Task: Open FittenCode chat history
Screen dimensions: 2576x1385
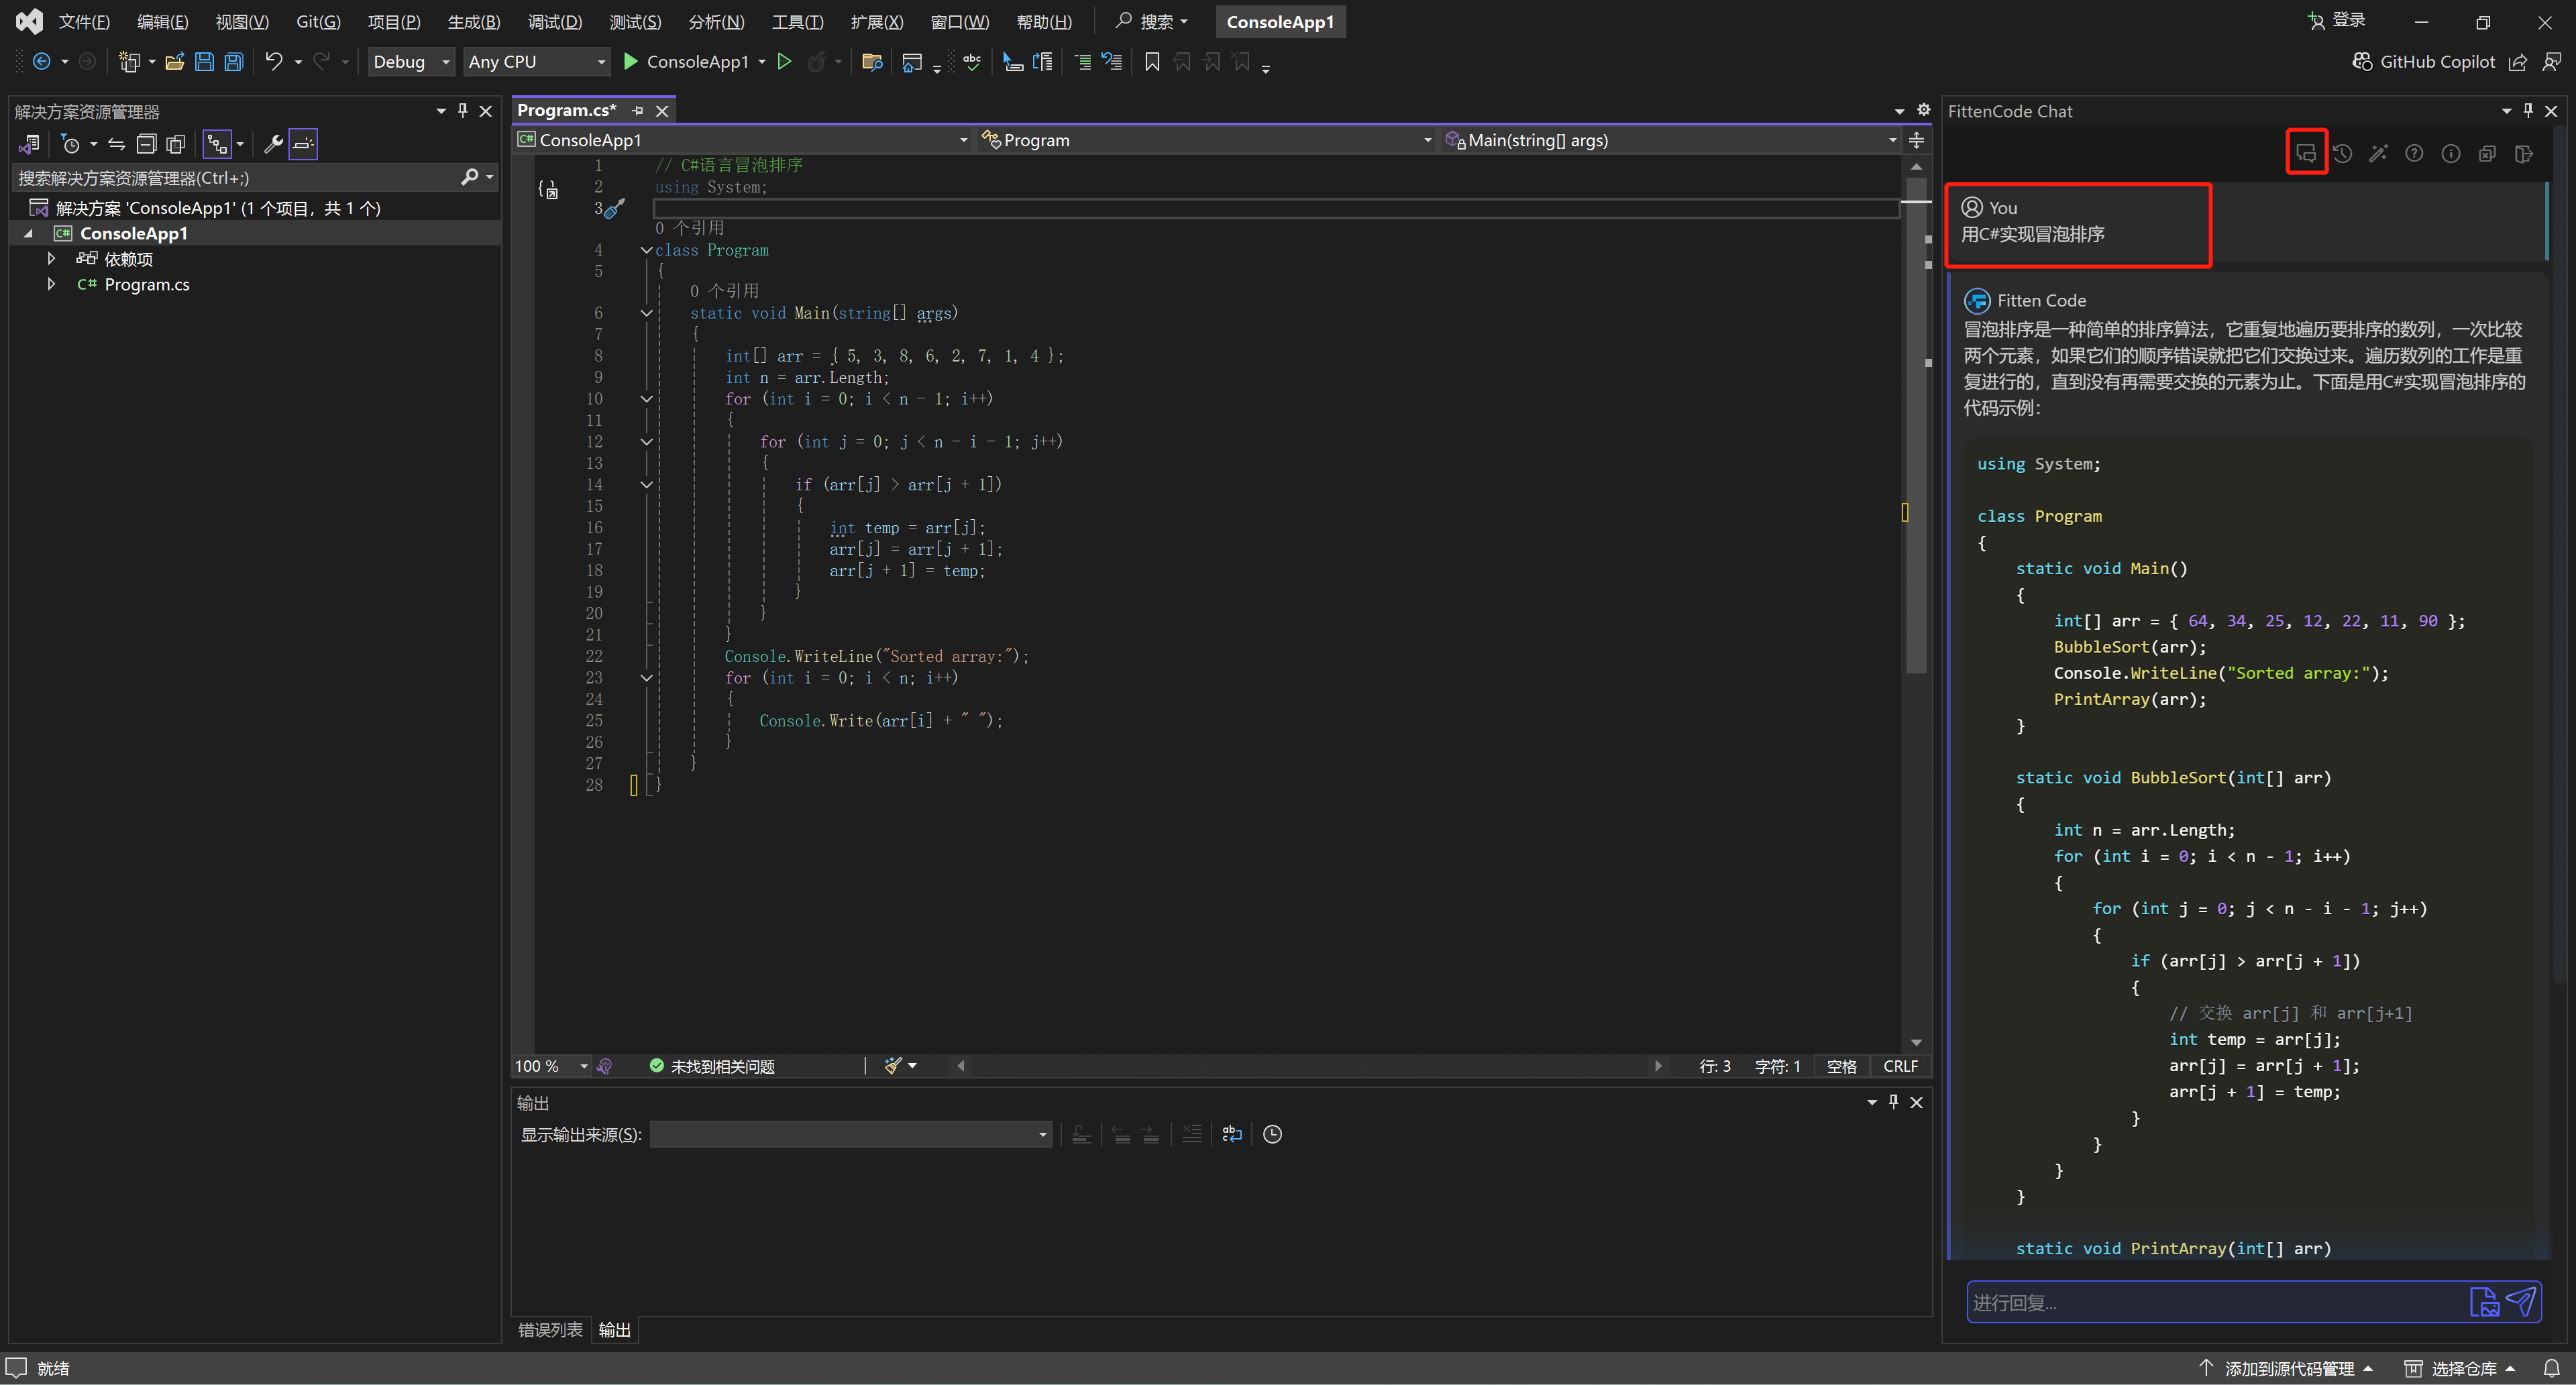Action: [x=2342, y=153]
